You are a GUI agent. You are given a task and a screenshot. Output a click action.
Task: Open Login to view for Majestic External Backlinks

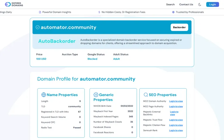click(x=174, y=113)
